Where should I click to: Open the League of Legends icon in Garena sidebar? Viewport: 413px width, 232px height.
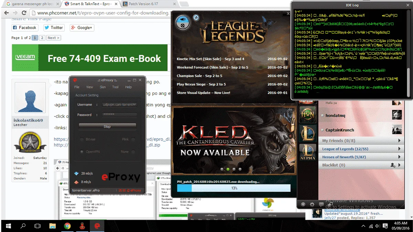pos(308,133)
